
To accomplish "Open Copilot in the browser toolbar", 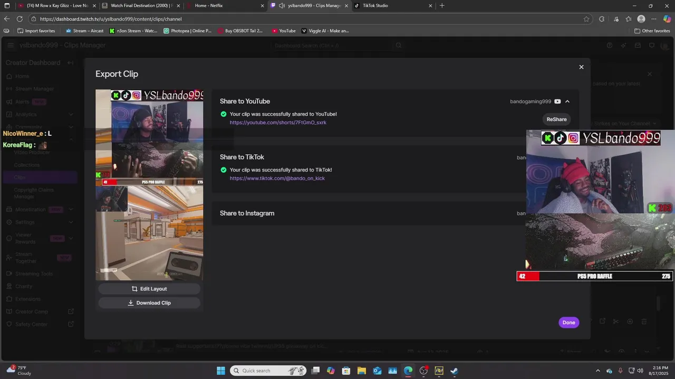I will (x=667, y=19).
